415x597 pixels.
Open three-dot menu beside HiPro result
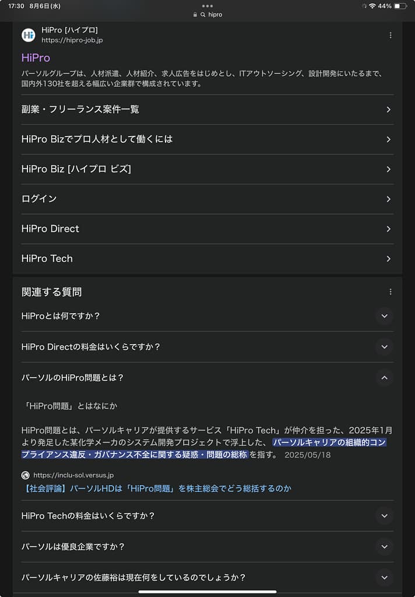[x=390, y=36]
